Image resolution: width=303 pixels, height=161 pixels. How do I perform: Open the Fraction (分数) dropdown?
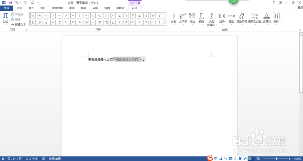[174, 19]
